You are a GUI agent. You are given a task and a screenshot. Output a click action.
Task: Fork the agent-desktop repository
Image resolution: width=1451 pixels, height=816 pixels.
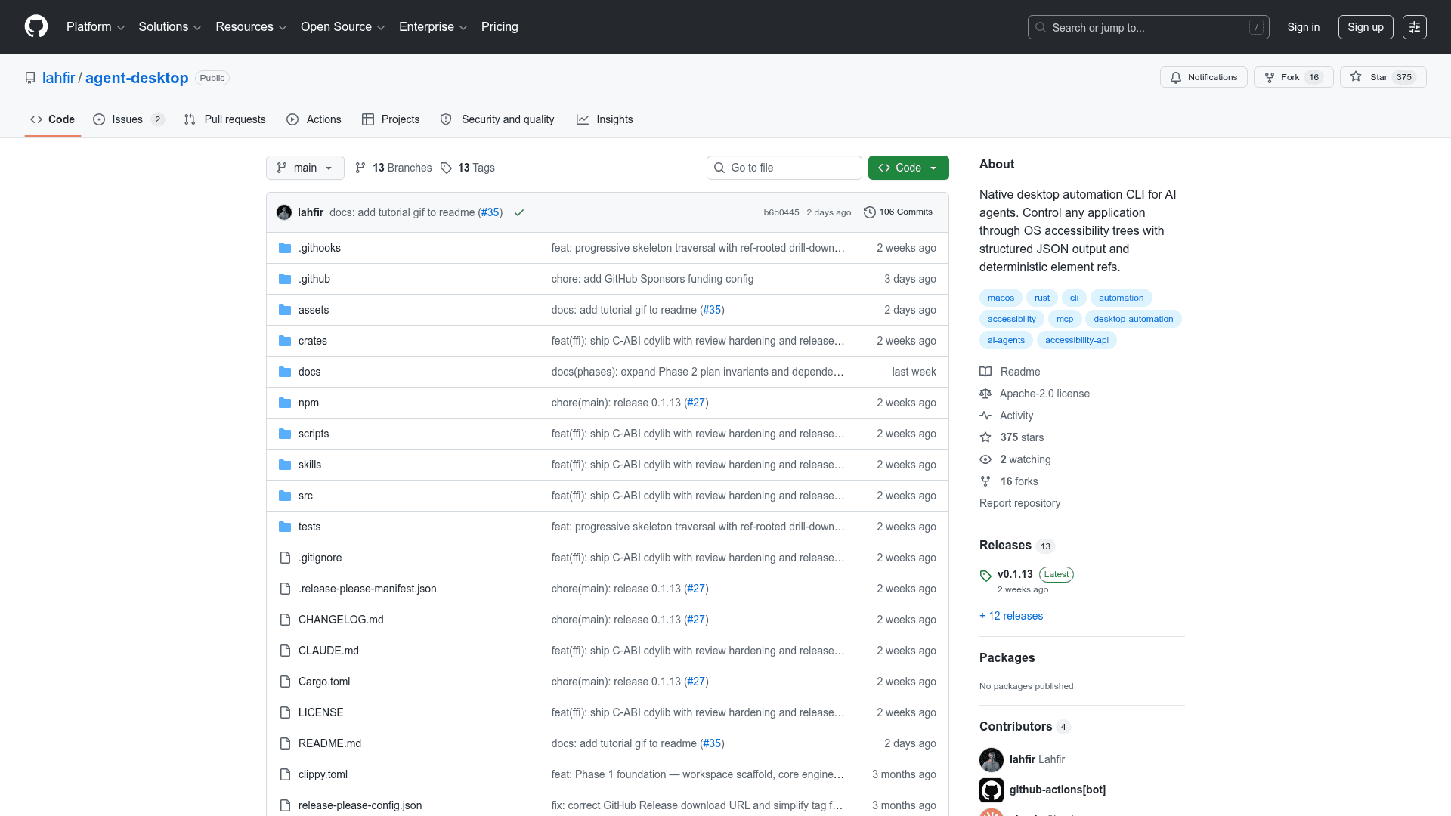1293,77
